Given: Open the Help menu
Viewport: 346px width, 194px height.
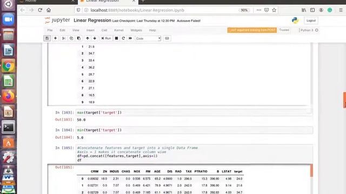Looking at the screenshot, I should (152, 30).
